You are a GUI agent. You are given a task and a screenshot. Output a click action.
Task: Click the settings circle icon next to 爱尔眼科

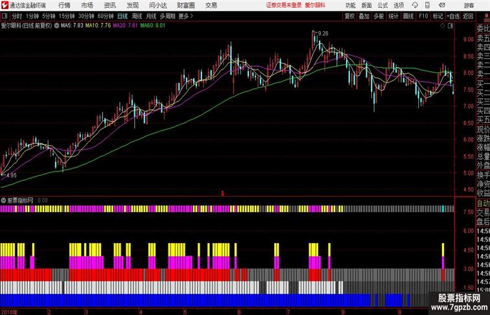[56, 26]
